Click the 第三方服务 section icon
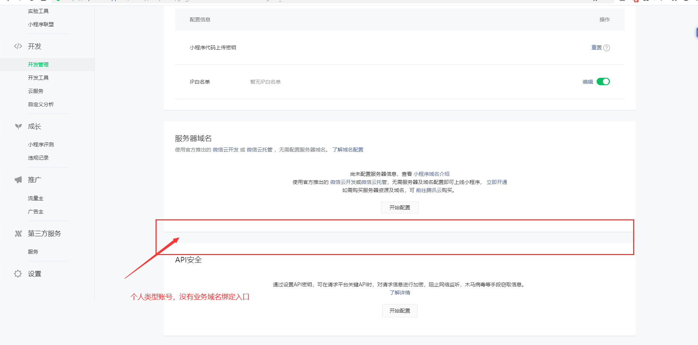The width and height of the screenshot is (698, 345). 18,234
